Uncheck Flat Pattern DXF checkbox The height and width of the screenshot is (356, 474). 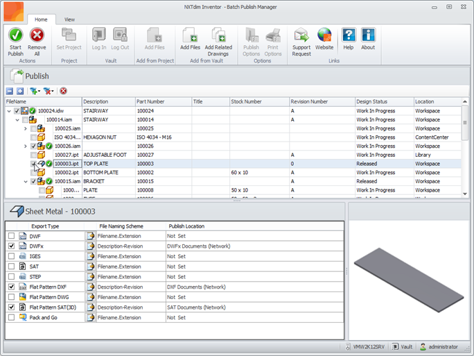(12, 287)
